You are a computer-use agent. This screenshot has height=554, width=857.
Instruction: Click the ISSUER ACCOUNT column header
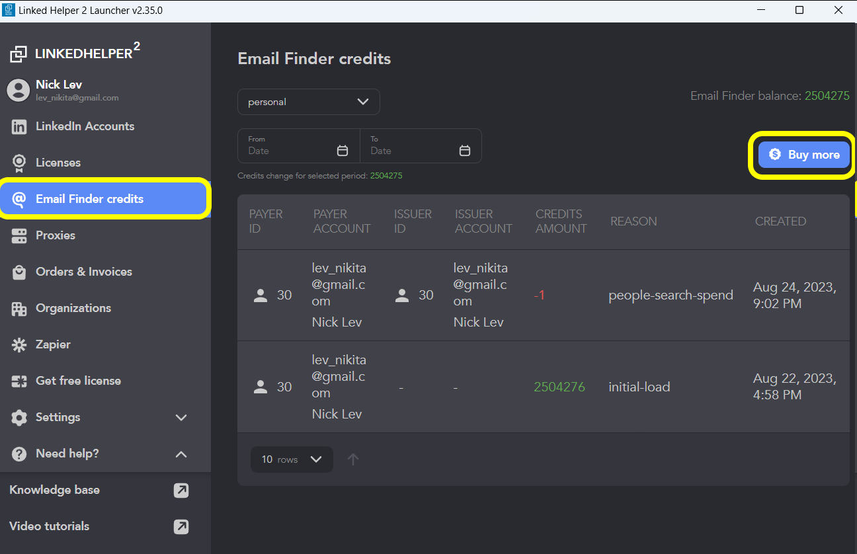point(483,221)
